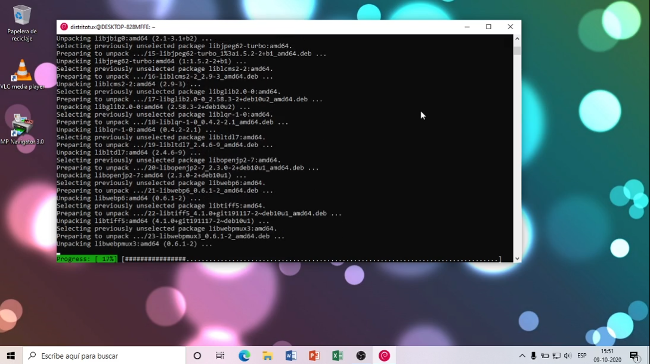Click the Cortana search button
The width and height of the screenshot is (650, 364).
click(197, 356)
